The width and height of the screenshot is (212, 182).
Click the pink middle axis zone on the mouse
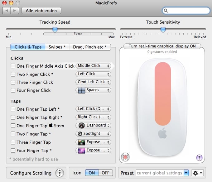[163, 94]
